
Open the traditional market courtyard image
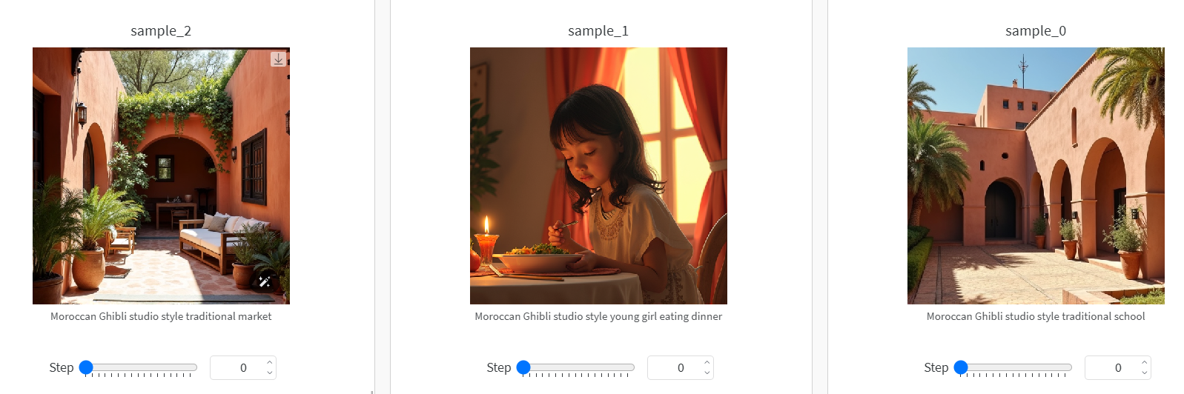(161, 176)
